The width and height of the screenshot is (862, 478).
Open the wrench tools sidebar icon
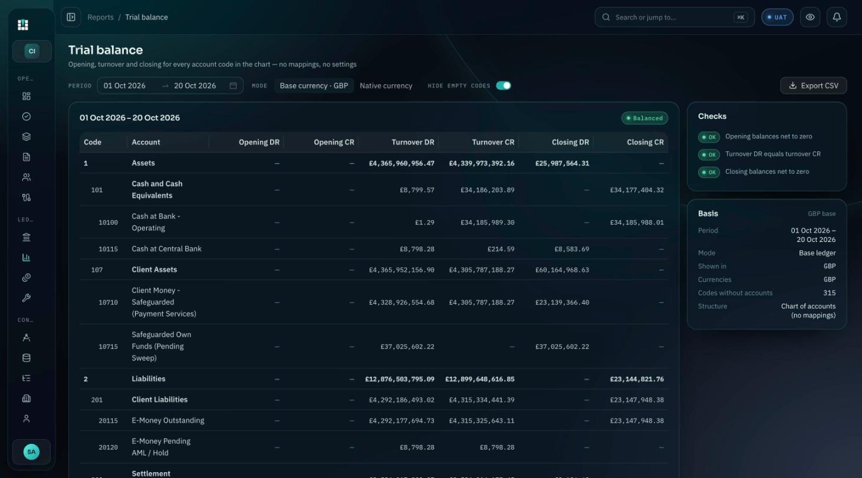point(26,298)
